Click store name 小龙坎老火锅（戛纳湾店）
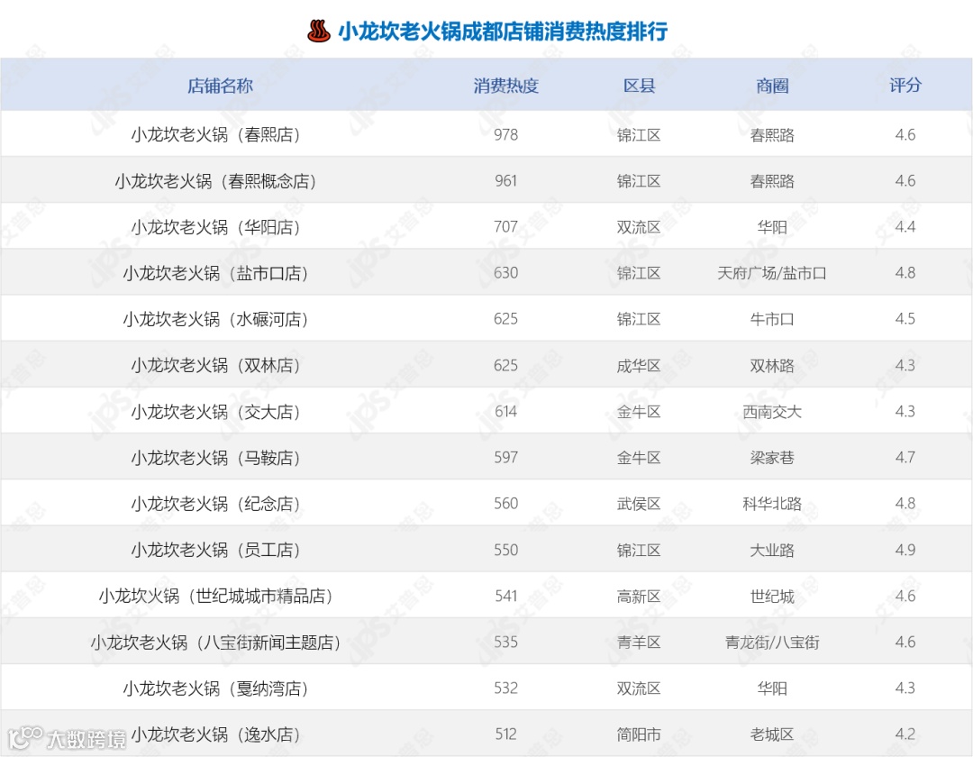This screenshot has height=757, width=973. pyautogui.click(x=215, y=689)
